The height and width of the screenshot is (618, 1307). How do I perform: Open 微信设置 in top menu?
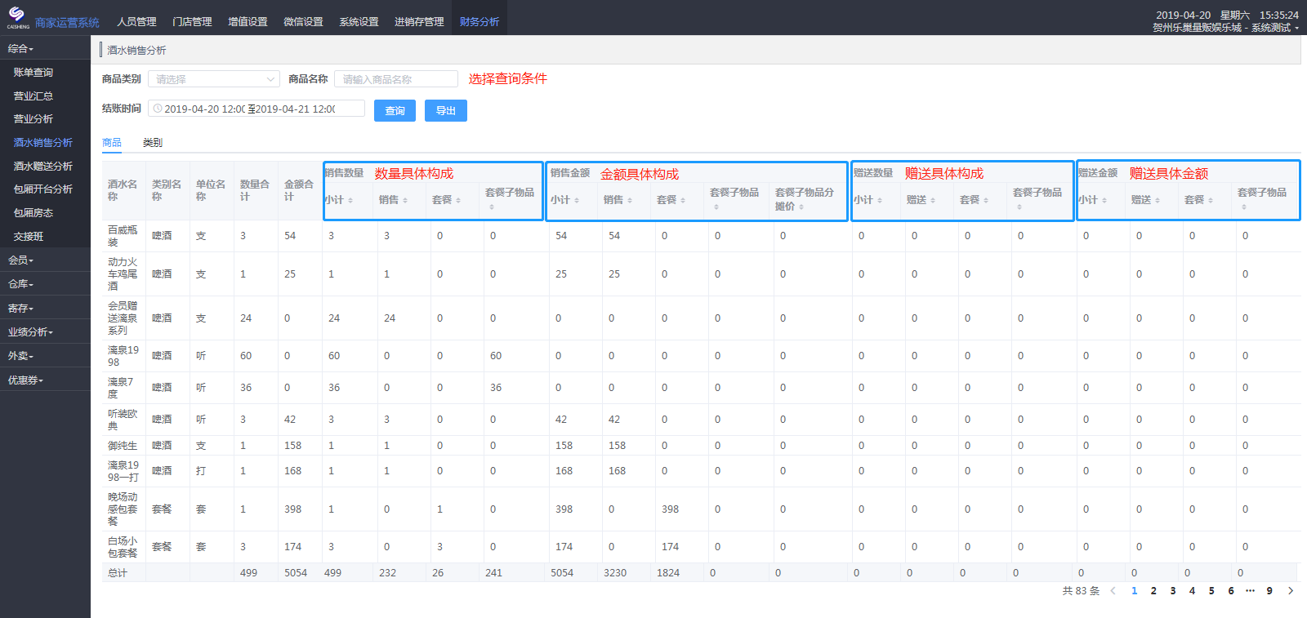303,22
